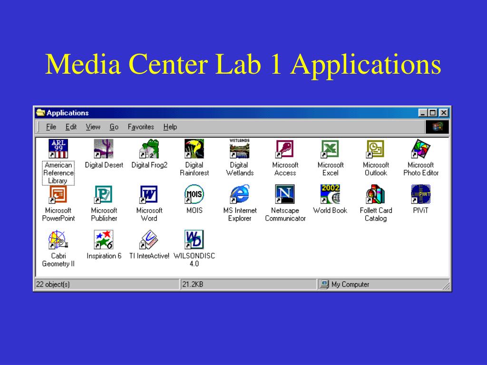
Task: Open the Edit menu
Action: [x=71, y=126]
